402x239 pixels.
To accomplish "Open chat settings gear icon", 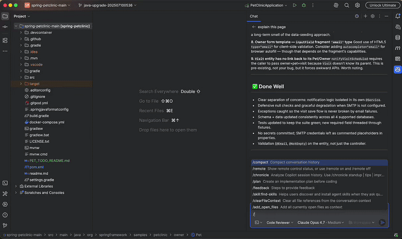I will point(373,16).
